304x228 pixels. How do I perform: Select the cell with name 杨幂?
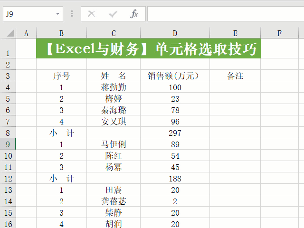tap(114, 167)
